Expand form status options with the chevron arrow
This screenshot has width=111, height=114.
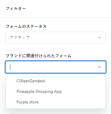point(100,38)
